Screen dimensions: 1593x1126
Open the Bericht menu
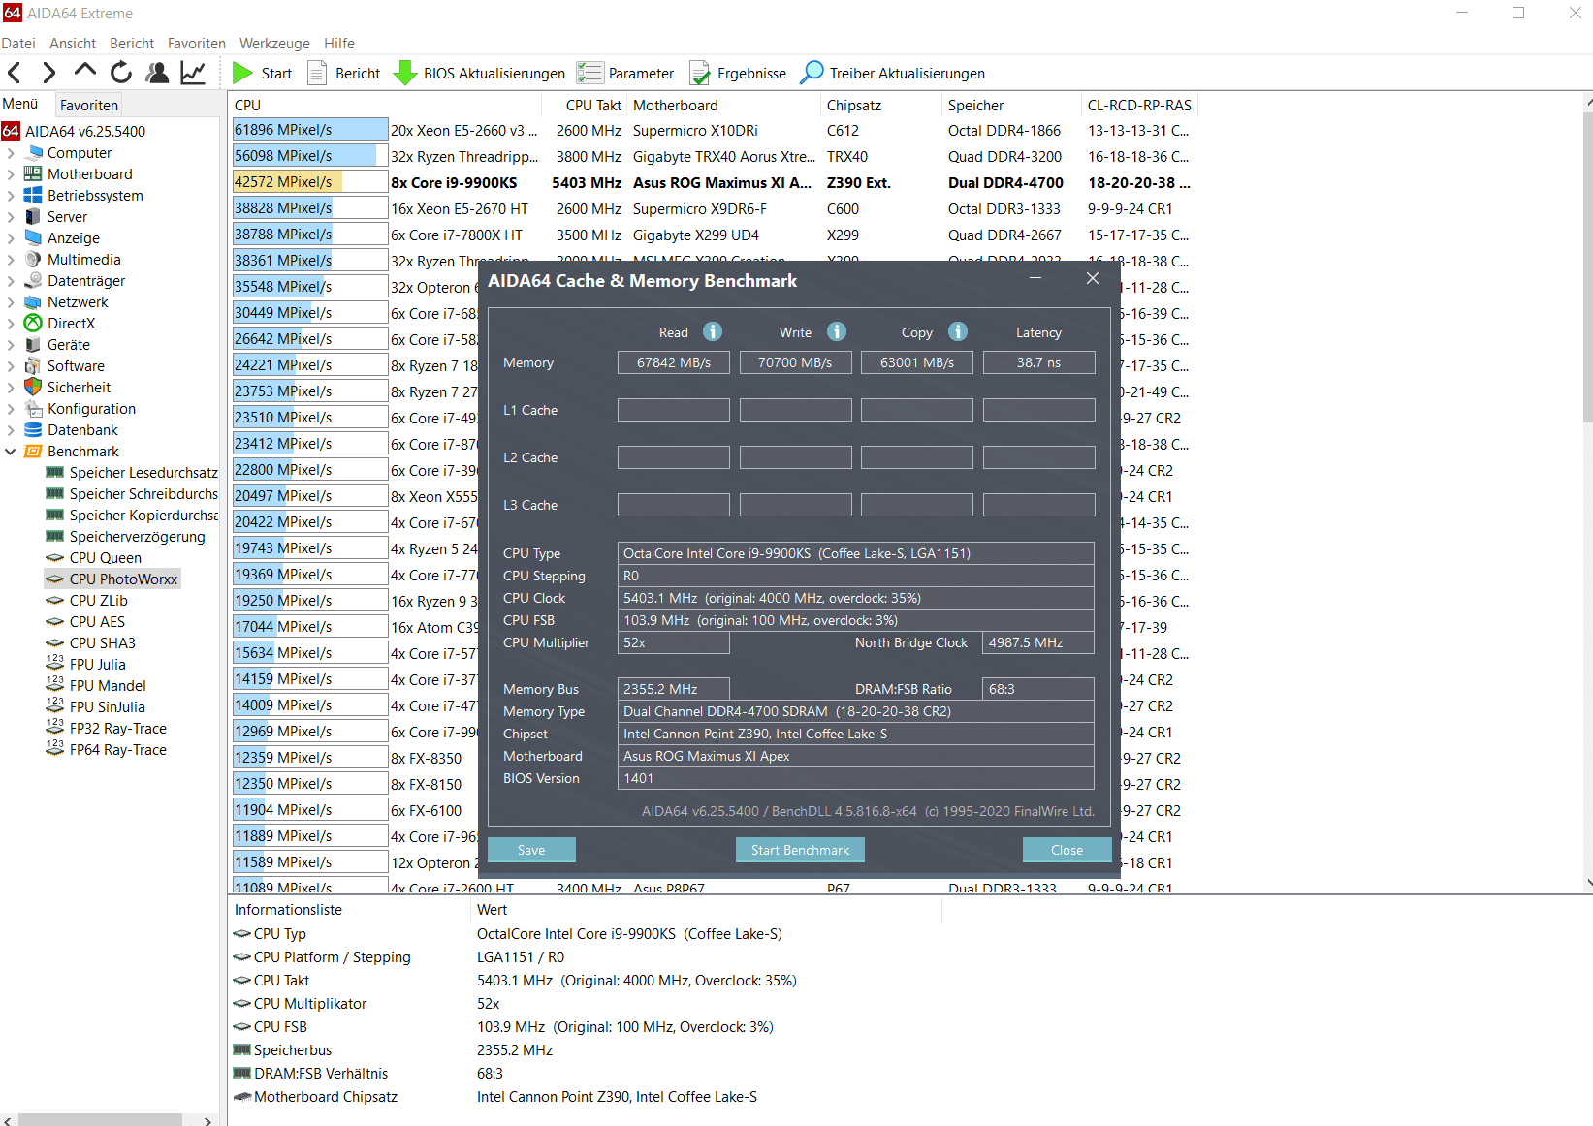pyautogui.click(x=132, y=43)
